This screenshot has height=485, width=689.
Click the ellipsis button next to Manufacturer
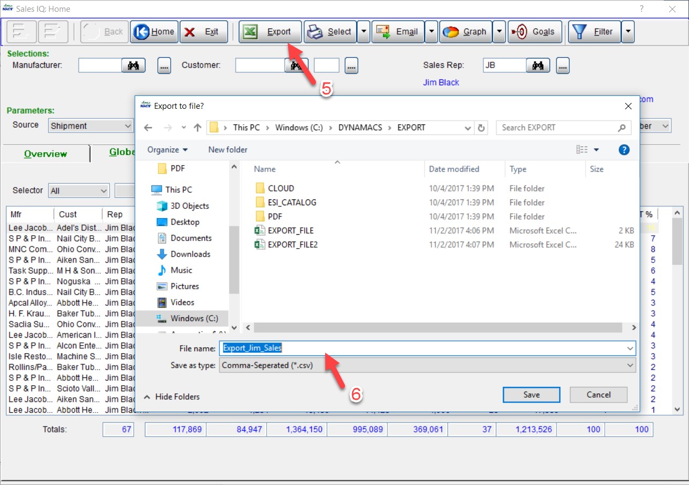164,66
